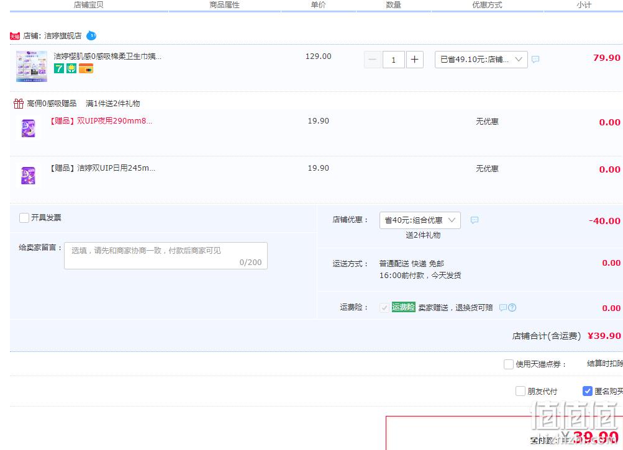Viewport: 623px width, 450px height.
Task: Click the seller message text field
Action: tap(166, 256)
